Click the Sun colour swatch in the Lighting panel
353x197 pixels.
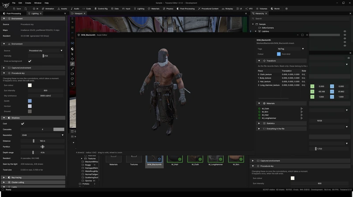pyautogui.click(x=30, y=85)
